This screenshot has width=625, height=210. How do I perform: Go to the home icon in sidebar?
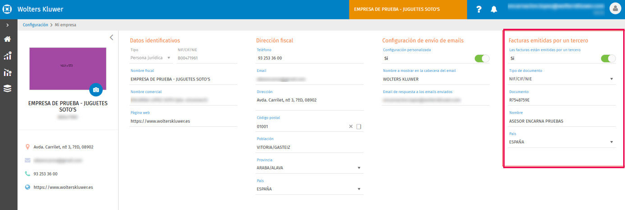pos(7,39)
